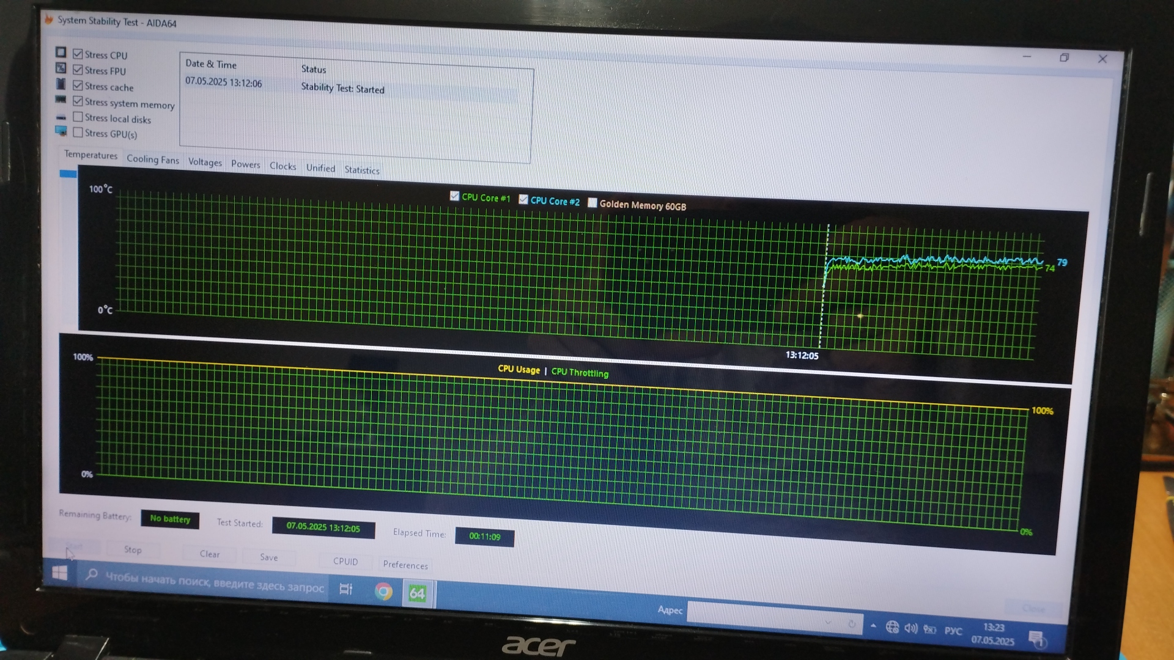This screenshot has height=660, width=1174.
Task: Switch to the Cooling Fans tab
Action: [x=152, y=159]
